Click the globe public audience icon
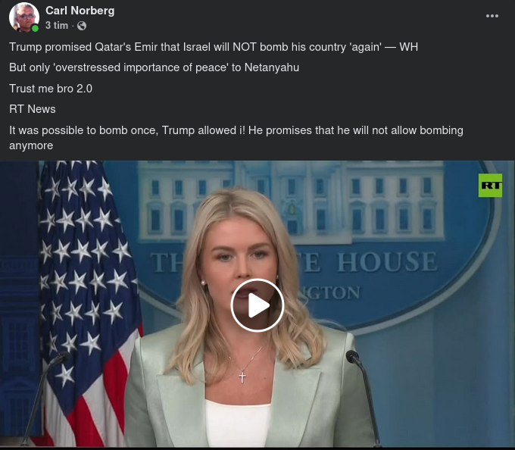 coord(82,26)
